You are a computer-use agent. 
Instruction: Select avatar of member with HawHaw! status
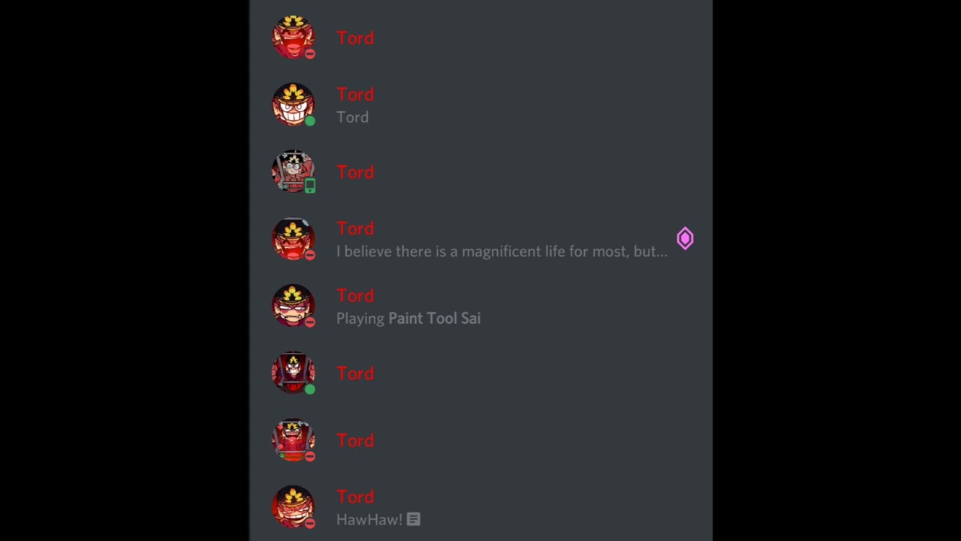point(294,507)
